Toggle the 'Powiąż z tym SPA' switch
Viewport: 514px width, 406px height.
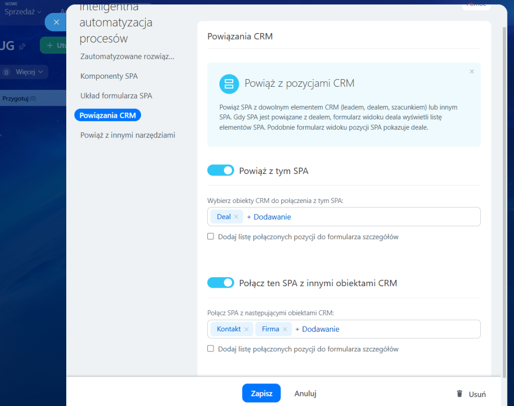(x=220, y=170)
